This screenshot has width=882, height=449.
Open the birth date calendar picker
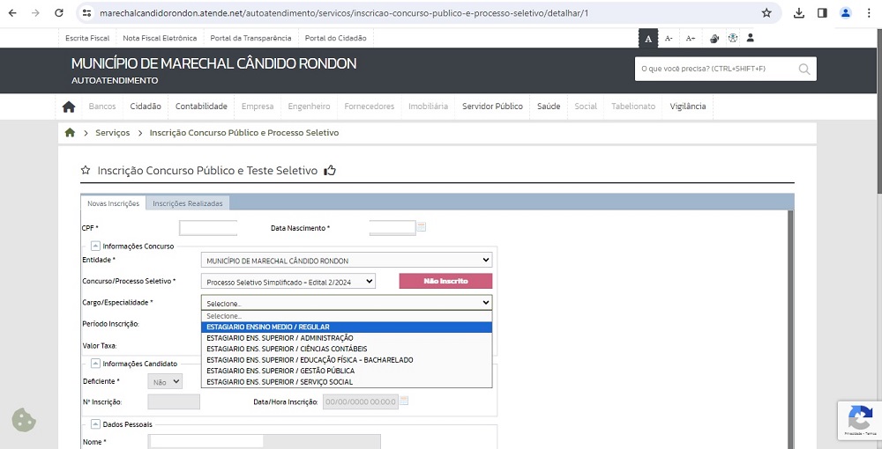(x=421, y=228)
